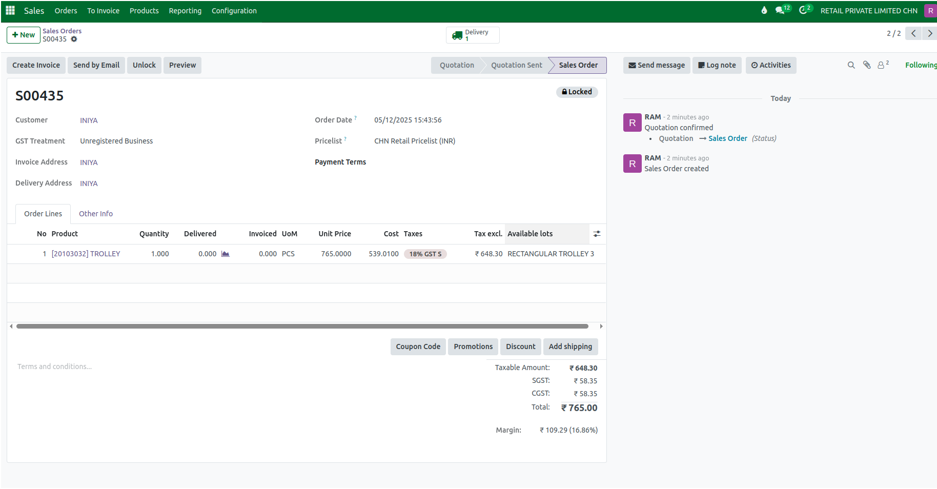This screenshot has height=489, width=937.
Task: Open the Reporting menu
Action: tap(185, 10)
